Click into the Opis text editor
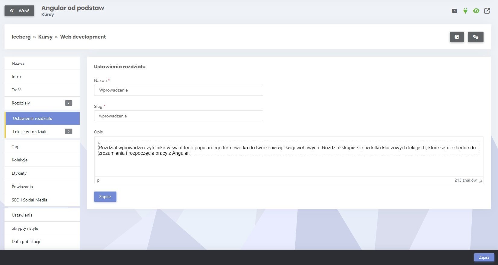This screenshot has height=265, width=498. (x=289, y=157)
